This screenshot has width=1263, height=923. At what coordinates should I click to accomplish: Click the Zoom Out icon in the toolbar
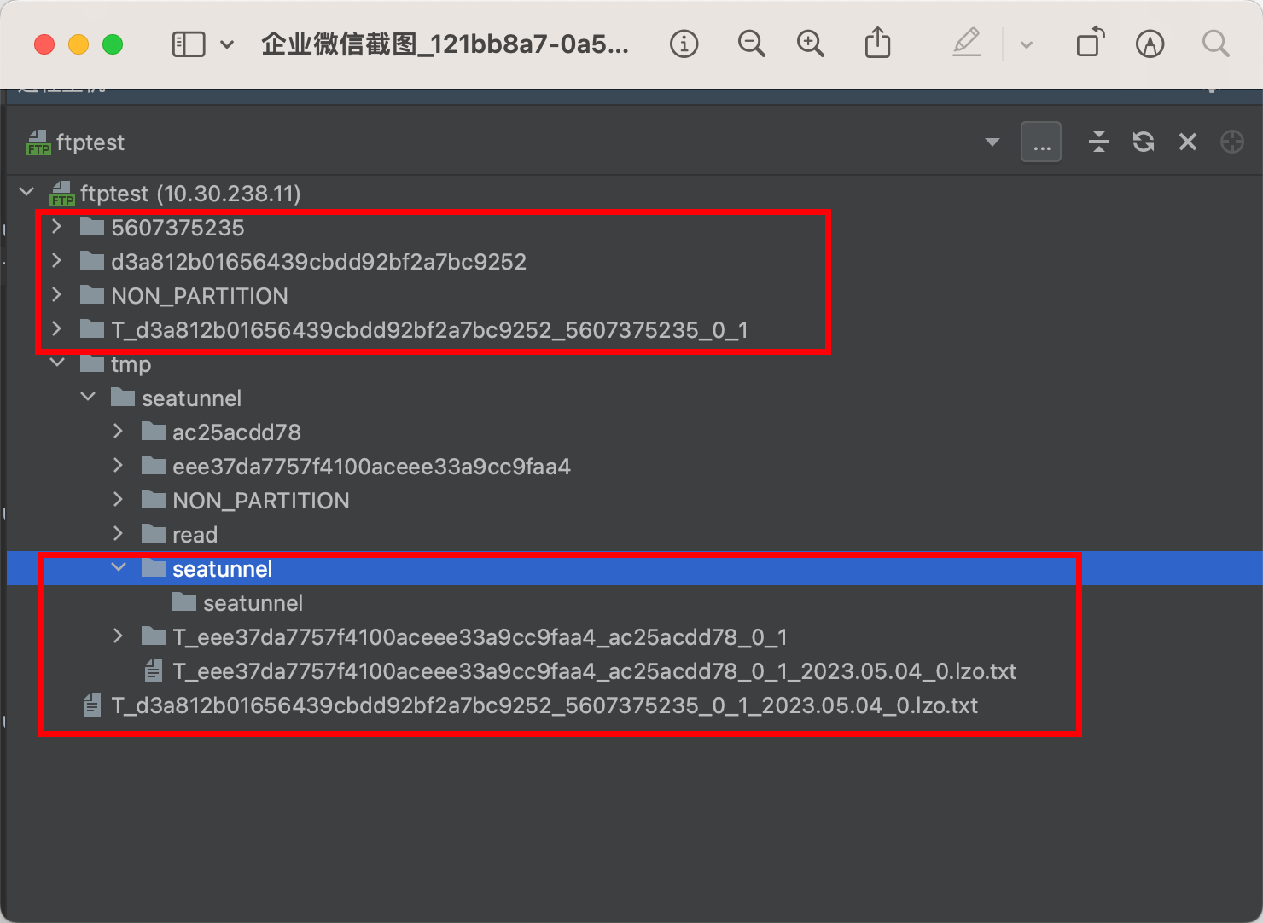pos(751,44)
